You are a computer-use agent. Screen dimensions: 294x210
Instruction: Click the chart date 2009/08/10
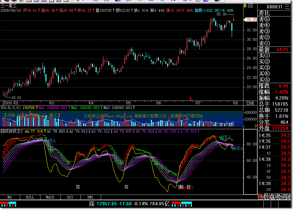click(x=11, y=10)
